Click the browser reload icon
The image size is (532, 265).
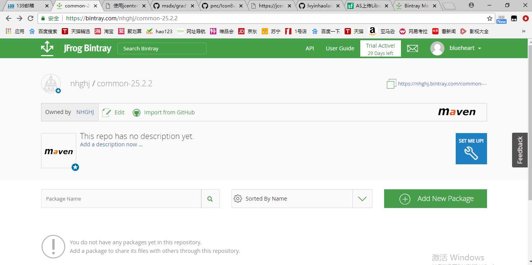31,18
